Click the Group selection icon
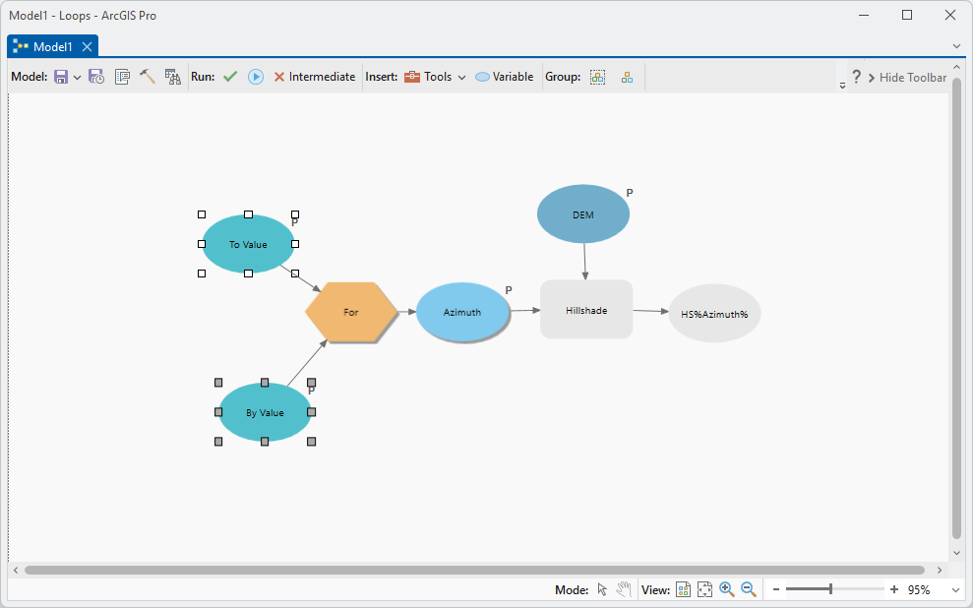The width and height of the screenshot is (973, 608). click(597, 77)
